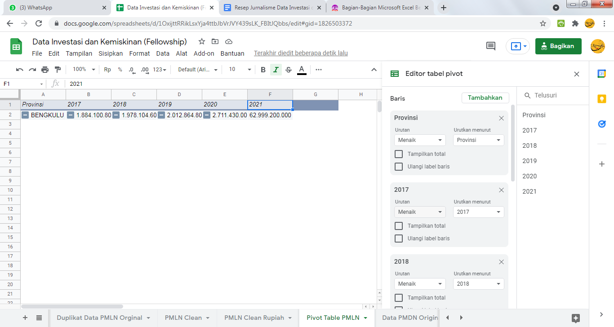This screenshot has height=327, width=614.
Task: Select the paint format roller tool
Action: [x=58, y=70]
